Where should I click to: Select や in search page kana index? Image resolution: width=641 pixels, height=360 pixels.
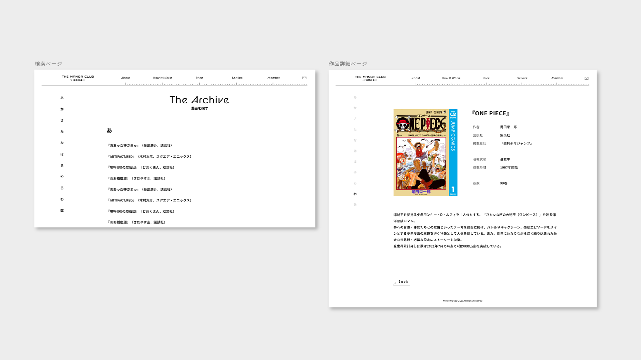click(x=62, y=177)
